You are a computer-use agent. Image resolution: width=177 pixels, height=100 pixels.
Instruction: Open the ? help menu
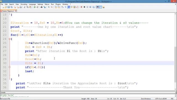70,4
